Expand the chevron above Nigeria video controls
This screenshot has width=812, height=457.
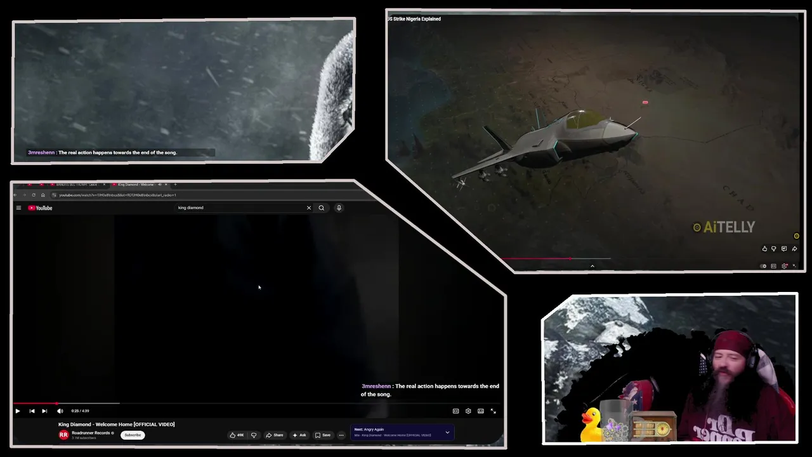[x=592, y=266]
